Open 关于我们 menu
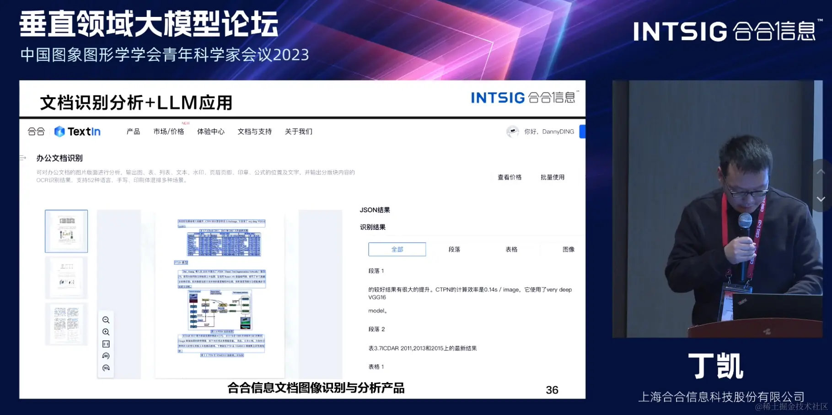The height and width of the screenshot is (415, 832). click(299, 132)
